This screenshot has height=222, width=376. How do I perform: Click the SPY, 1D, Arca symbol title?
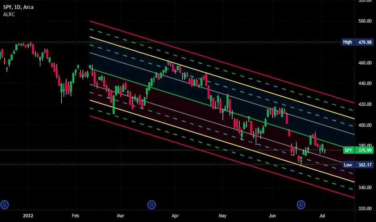pos(18,7)
